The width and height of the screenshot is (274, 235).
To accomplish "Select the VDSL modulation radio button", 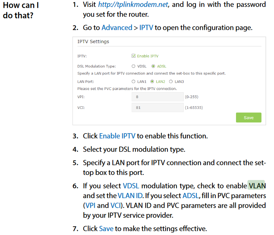I will [133, 66].
